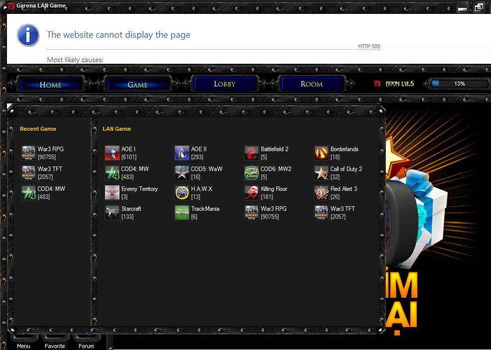Click the "[6101]" player count
This screenshot has height=350, width=491.
[x=129, y=157]
